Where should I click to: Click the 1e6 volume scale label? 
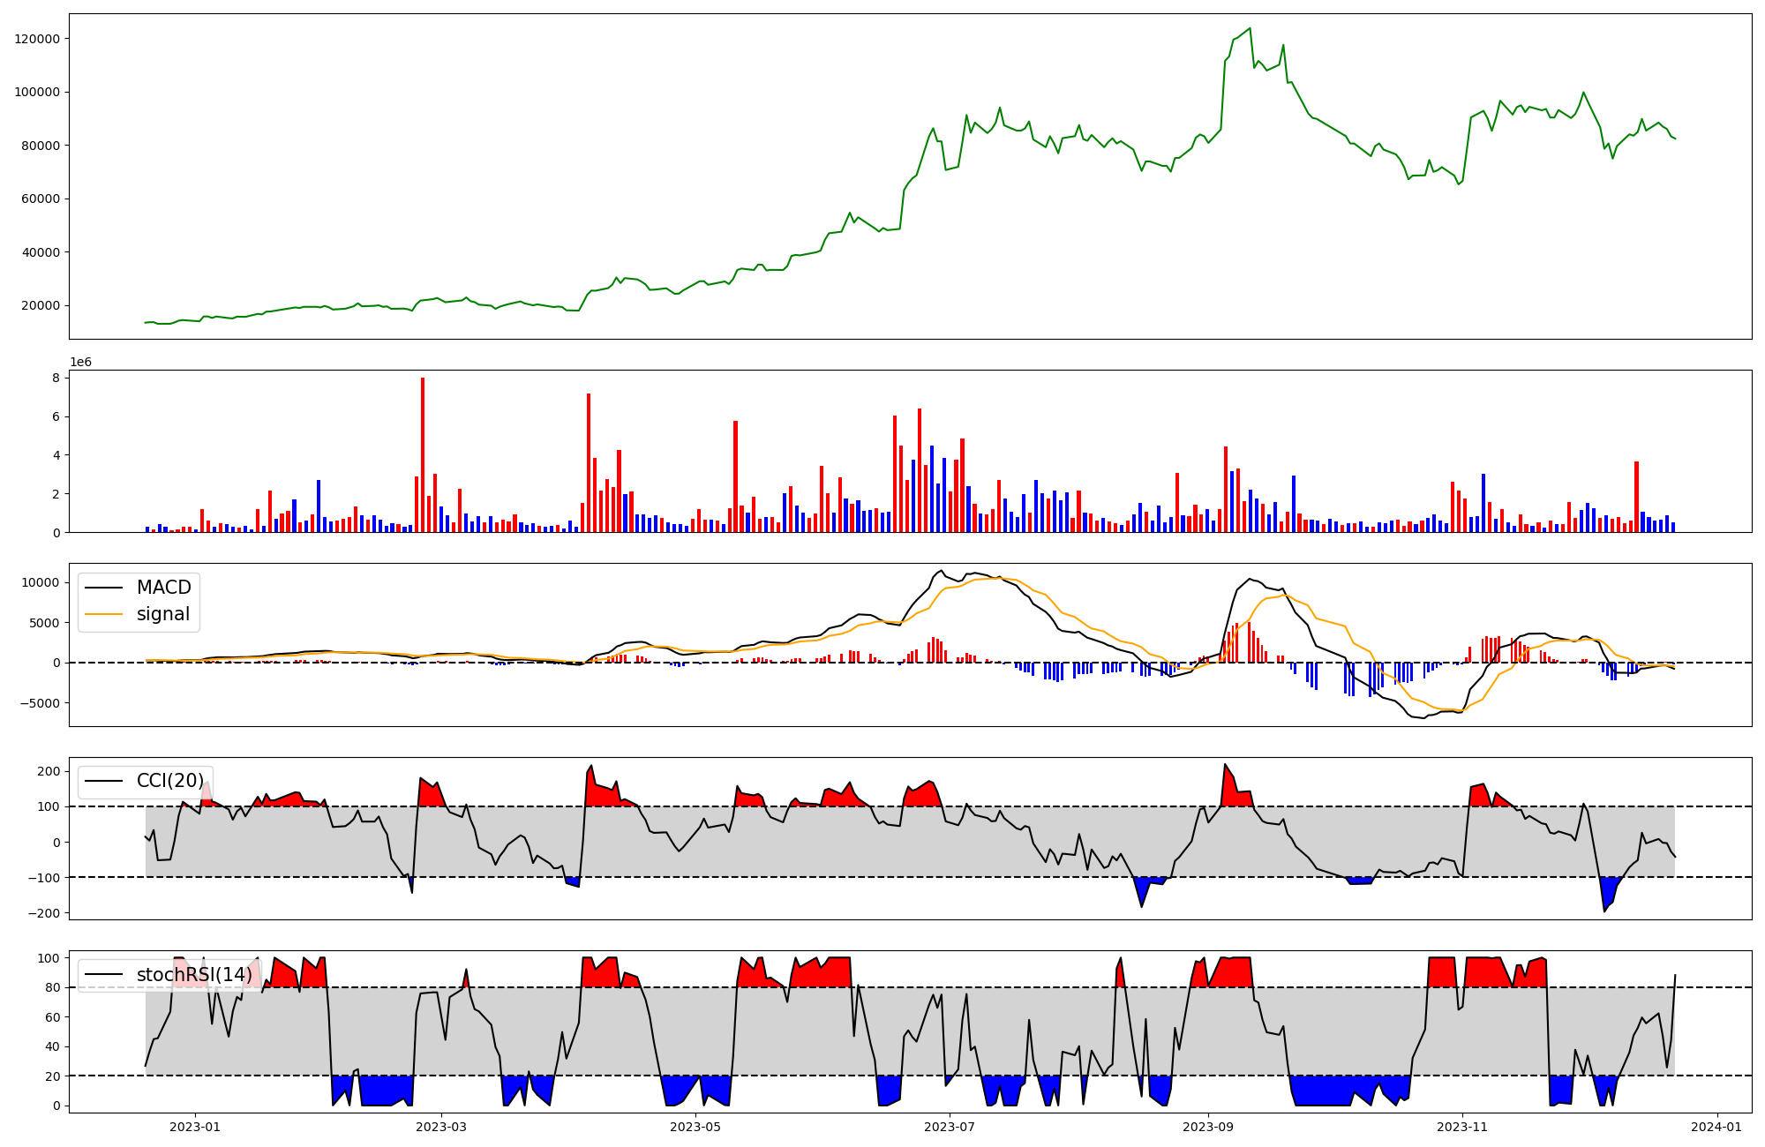click(x=80, y=363)
